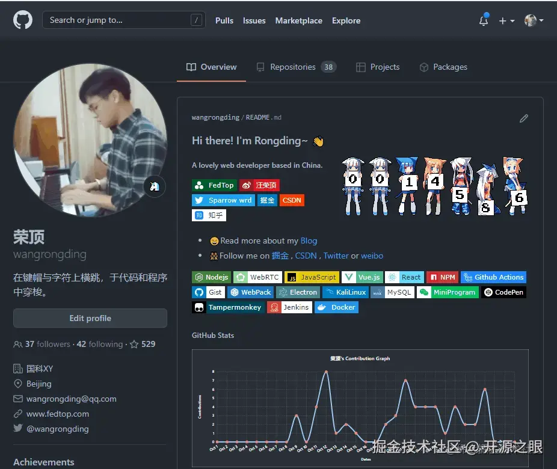Click the Beijing location text
This screenshot has width=557, height=469.
pyautogui.click(x=38, y=384)
